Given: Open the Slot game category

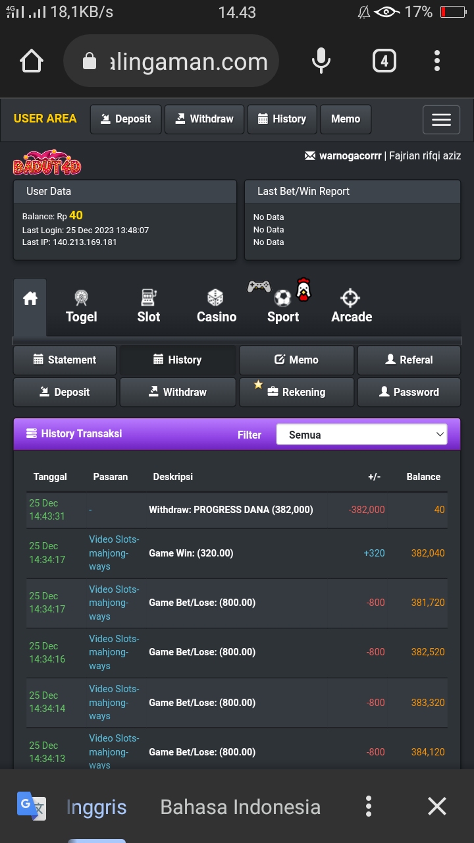Looking at the screenshot, I should point(149,307).
